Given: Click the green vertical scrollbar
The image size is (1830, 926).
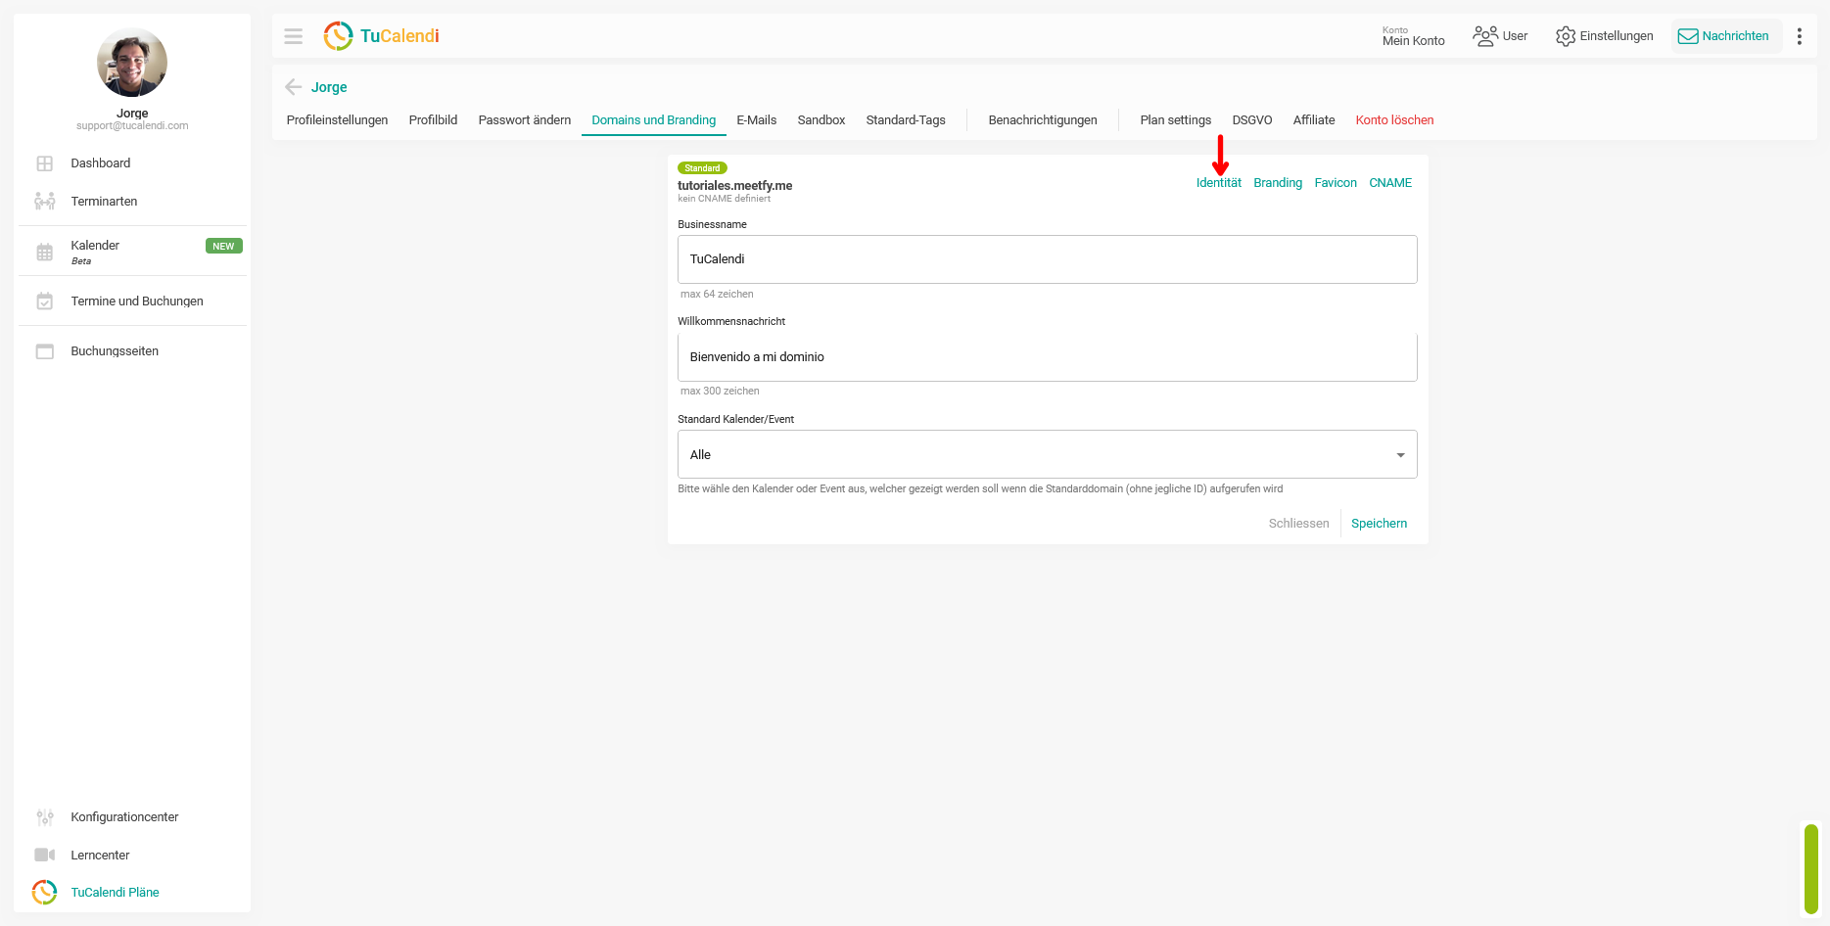Looking at the screenshot, I should click(1811, 869).
